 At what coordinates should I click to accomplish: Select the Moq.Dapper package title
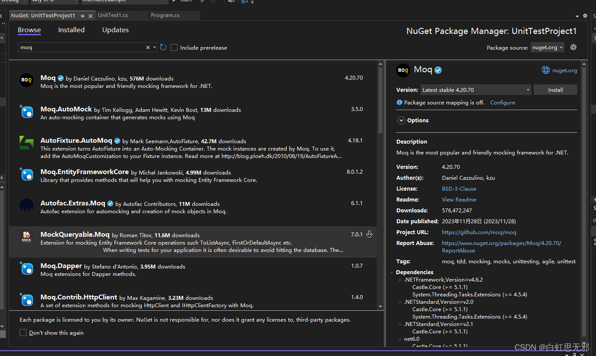(61, 266)
